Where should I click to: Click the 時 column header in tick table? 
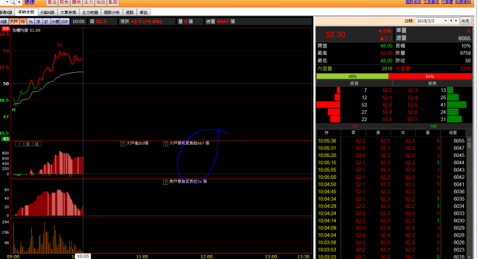click(x=327, y=133)
